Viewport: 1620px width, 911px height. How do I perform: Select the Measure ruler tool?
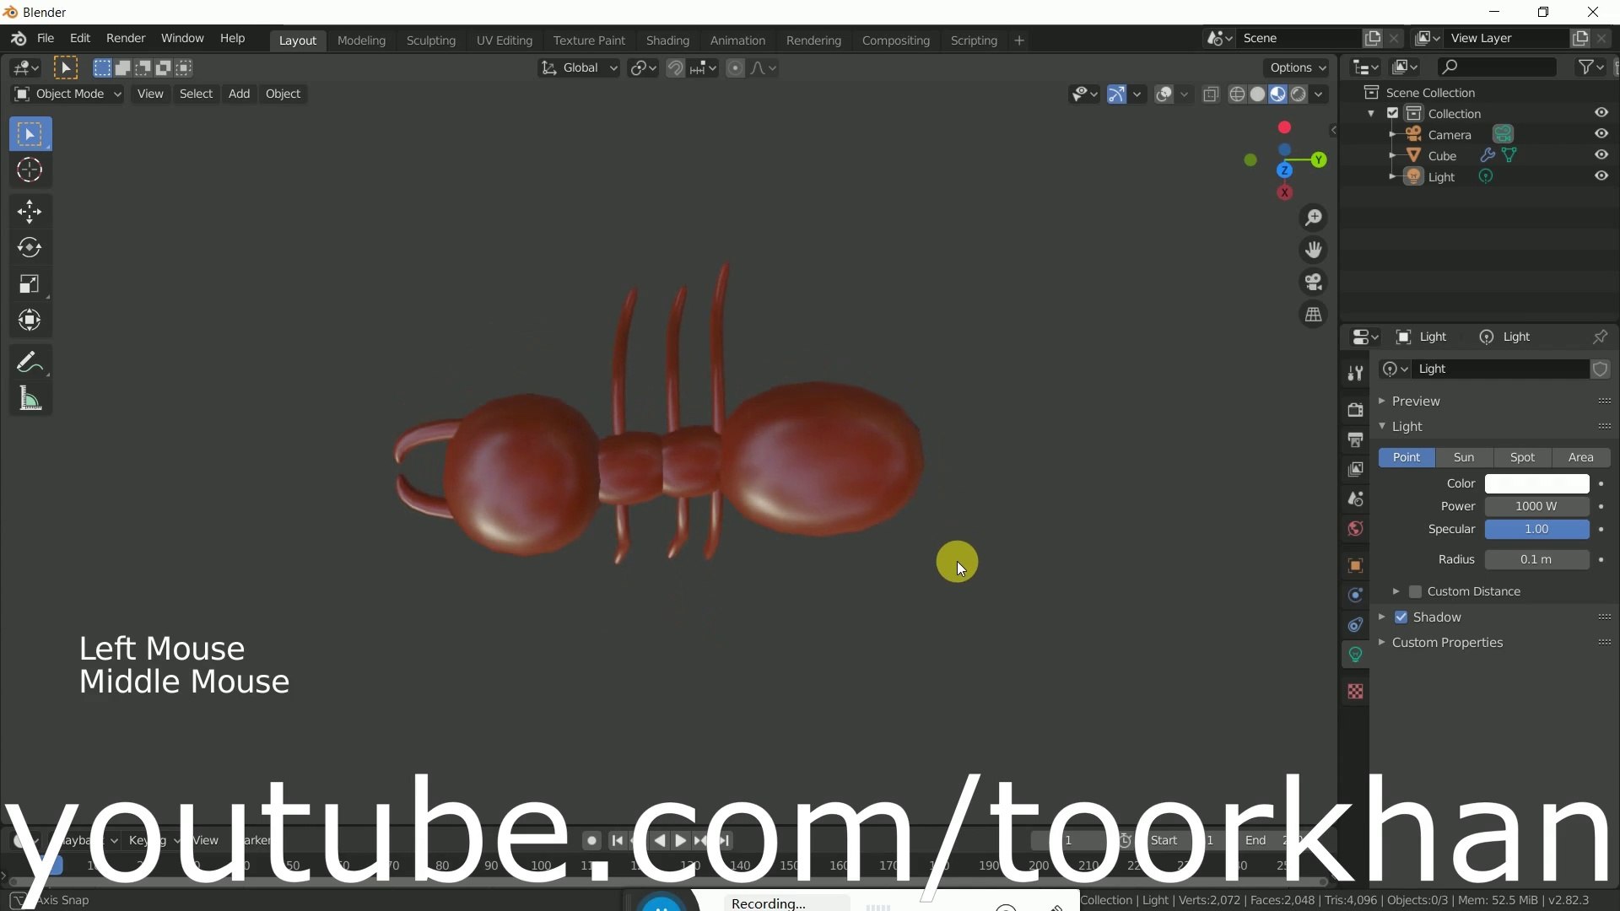[x=30, y=399]
